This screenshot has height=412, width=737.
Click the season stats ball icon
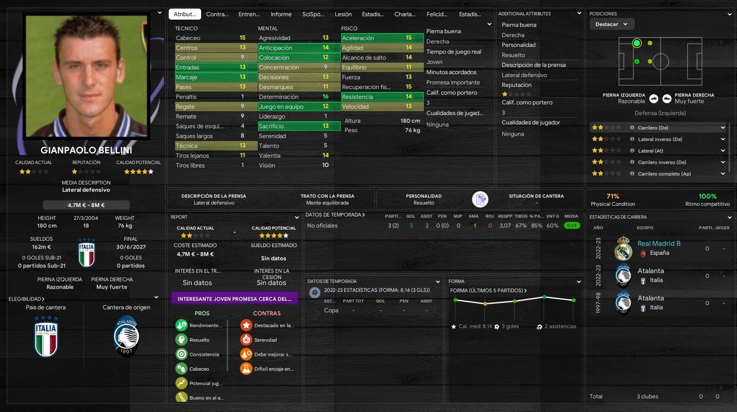(315, 293)
